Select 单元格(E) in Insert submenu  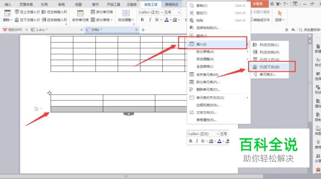tap(270, 74)
